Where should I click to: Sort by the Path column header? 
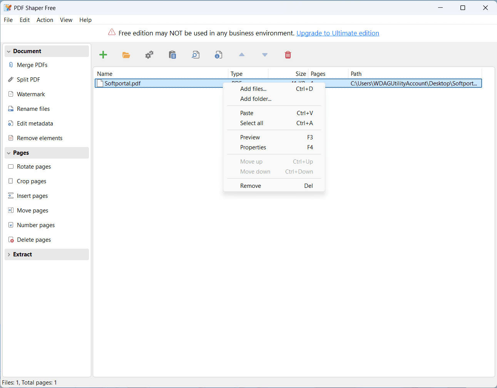[415, 74]
